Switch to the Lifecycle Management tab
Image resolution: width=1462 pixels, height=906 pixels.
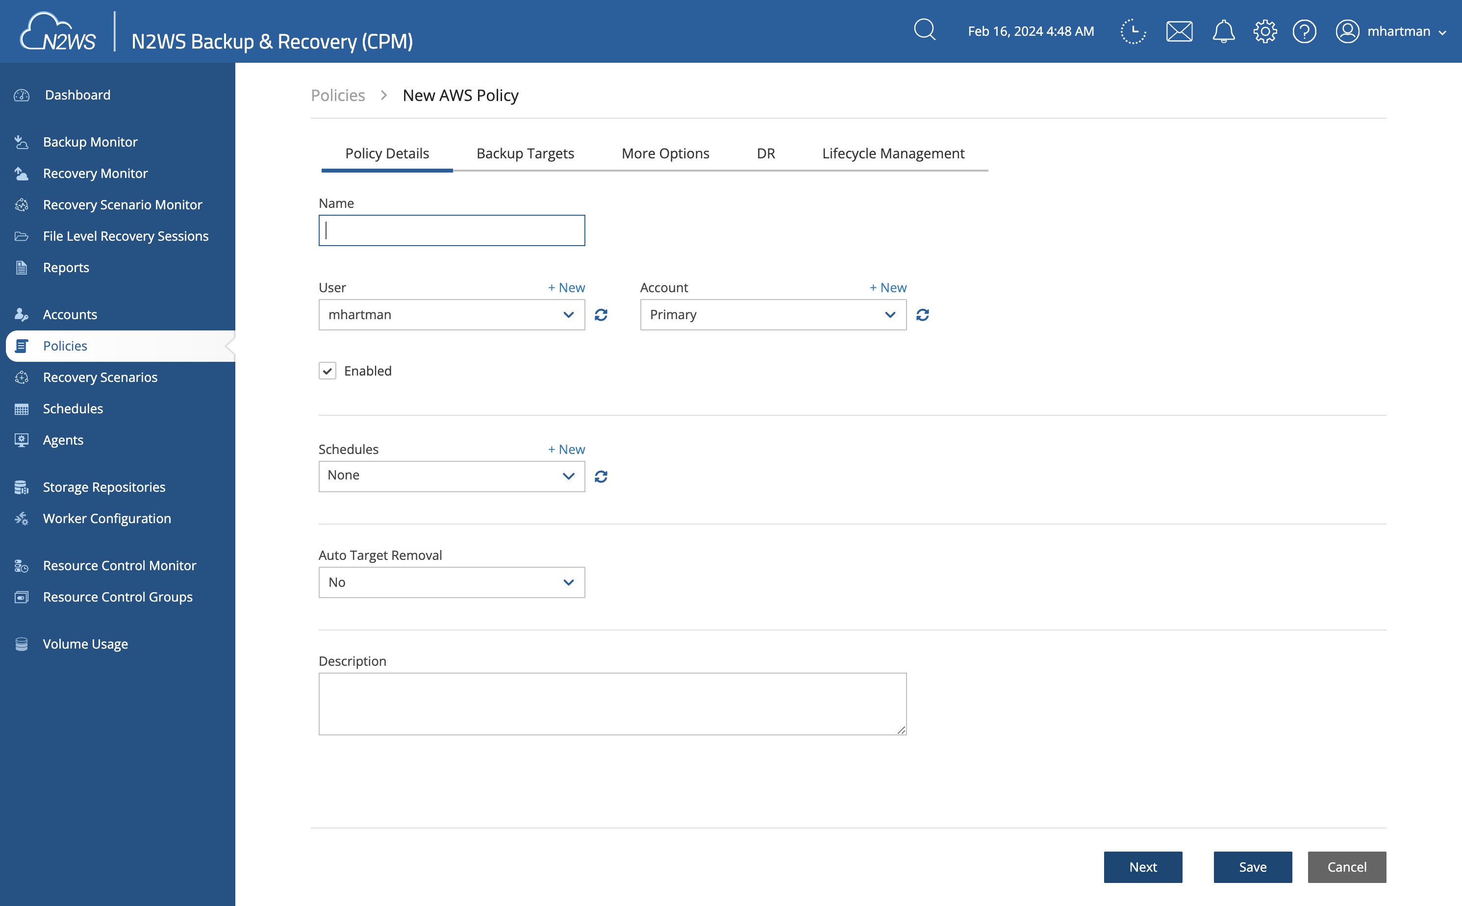[x=893, y=153]
